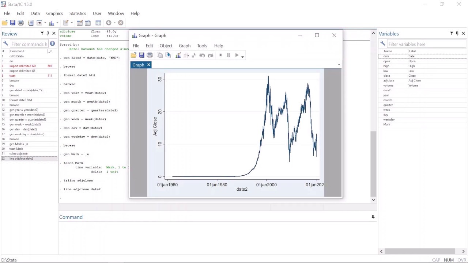The image size is (468, 263).
Task: Click the Variables panel filter funnel icon
Action: click(x=452, y=33)
